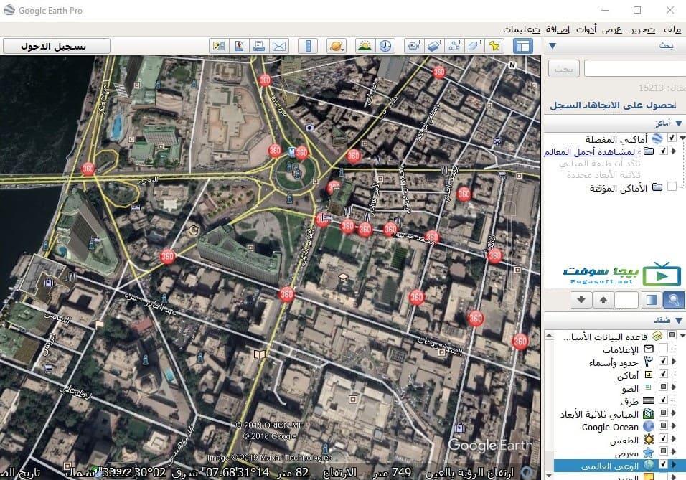Click the magnifier search button in Places panel
Screen dimensions: 686x480
click(673, 300)
